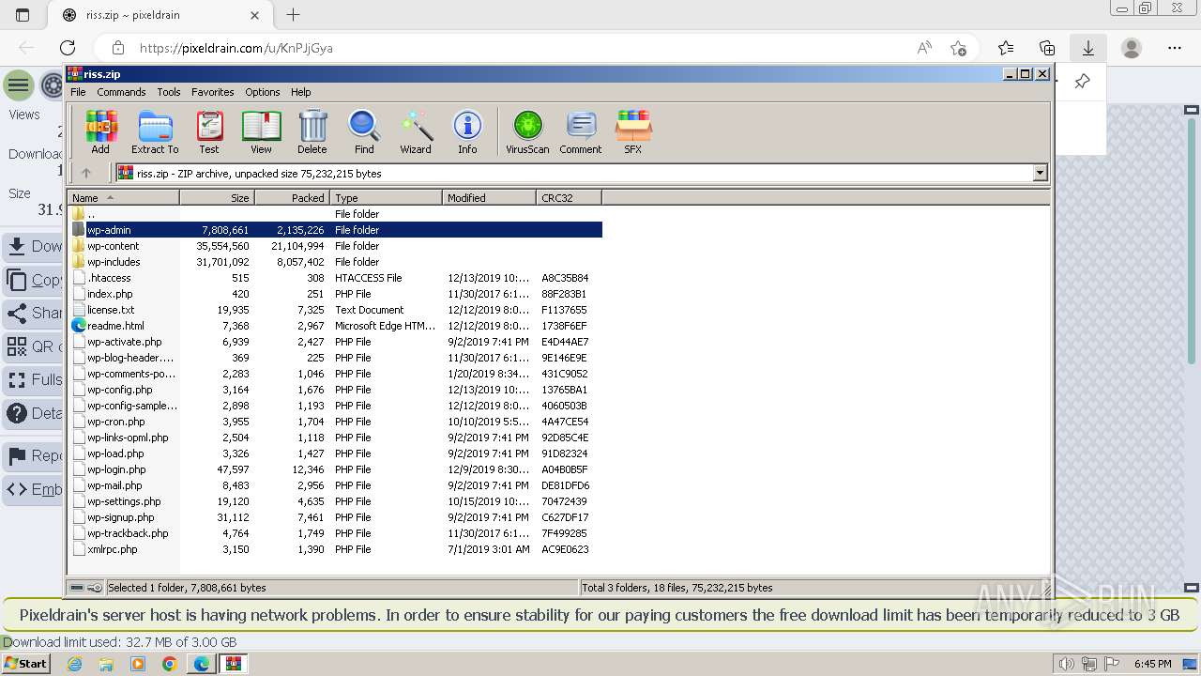Open the Comment tool
Image resolution: width=1201 pixels, height=676 pixels.
[581, 131]
